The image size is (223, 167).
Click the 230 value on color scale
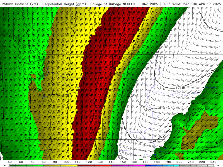point(214,162)
